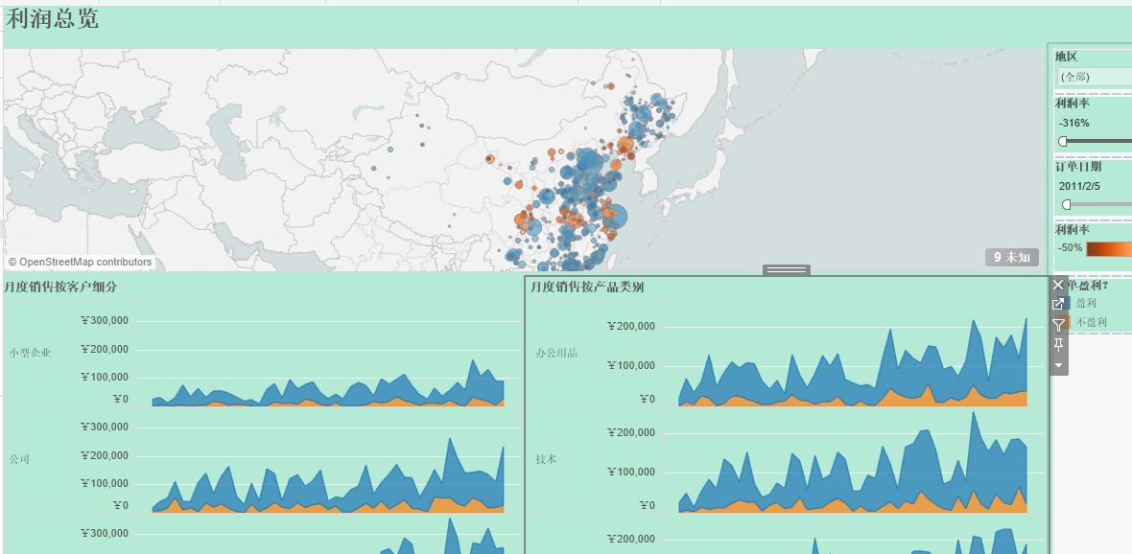Viewport: 1132px width, 554px height.
Task: Click the 办公用品 row label
Action: tap(556, 353)
